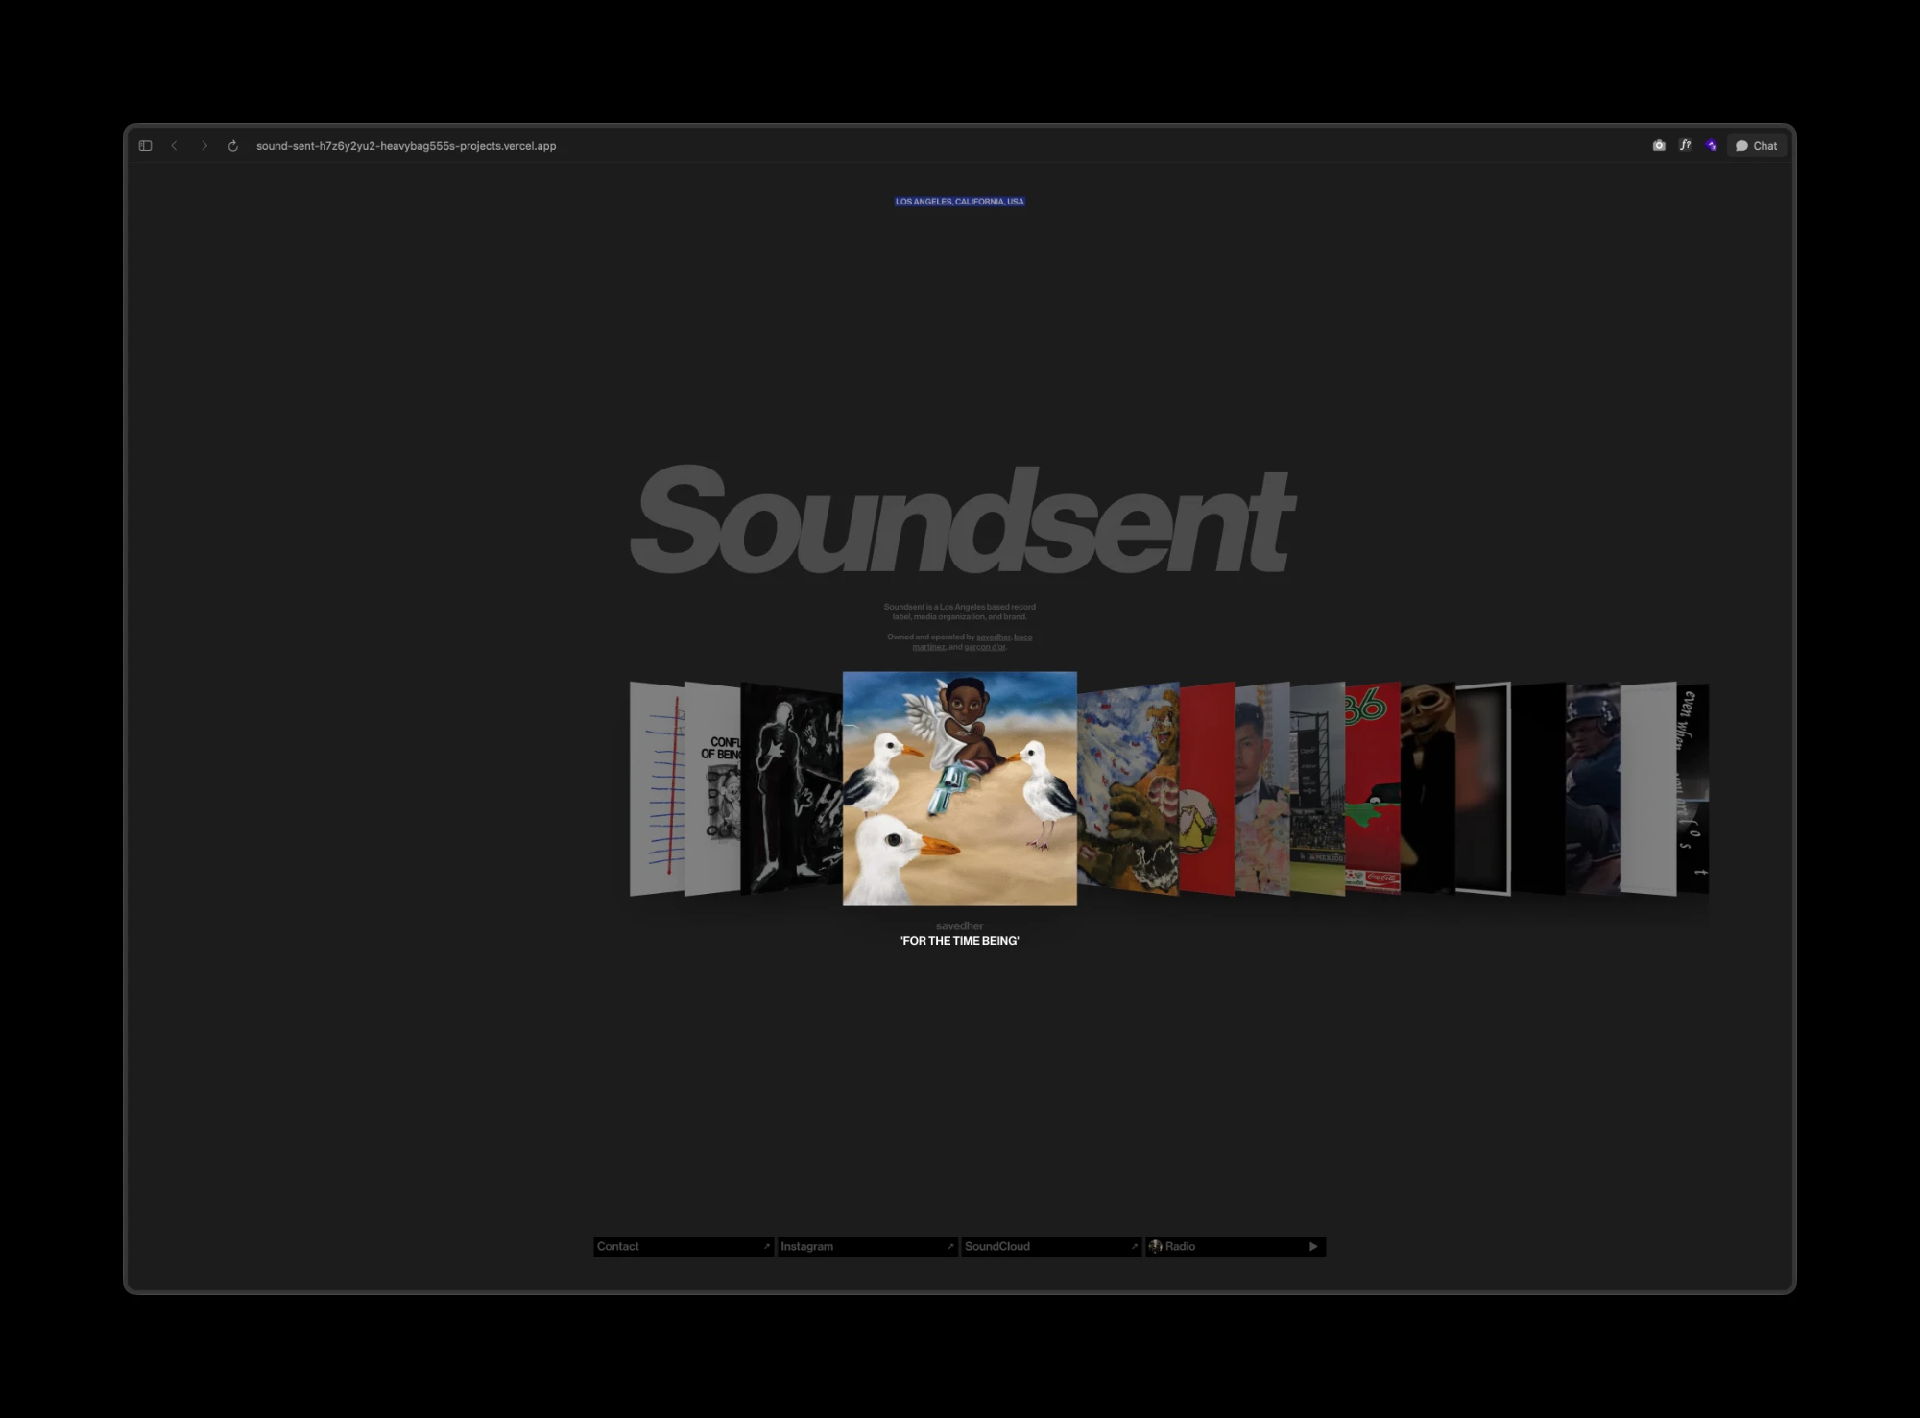Go back with the left arrow

(174, 146)
